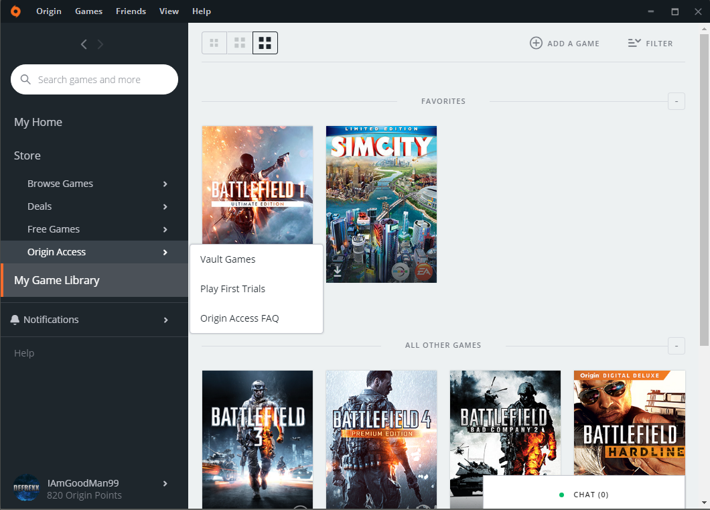710x510 pixels.
Task: Click the Add a Game plus icon
Action: tap(536, 43)
